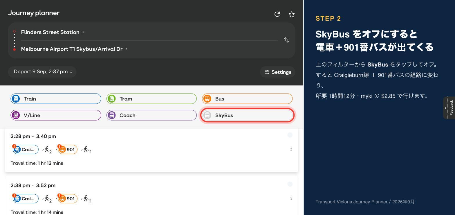Image resolution: width=455 pixels, height=215 pixels.
Task: Click the orange Bus filter icon
Action: [x=207, y=99]
